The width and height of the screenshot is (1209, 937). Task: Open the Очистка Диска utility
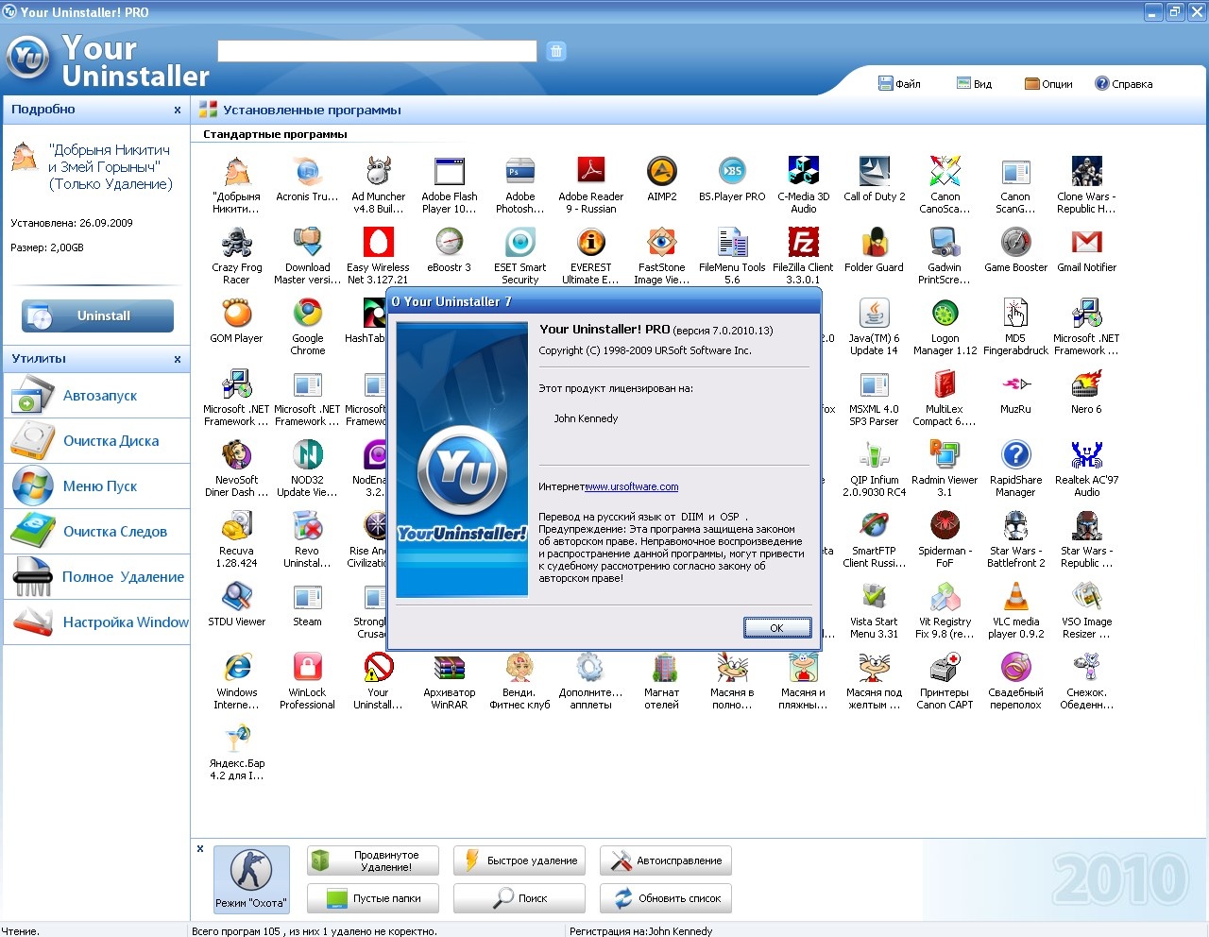tap(96, 441)
